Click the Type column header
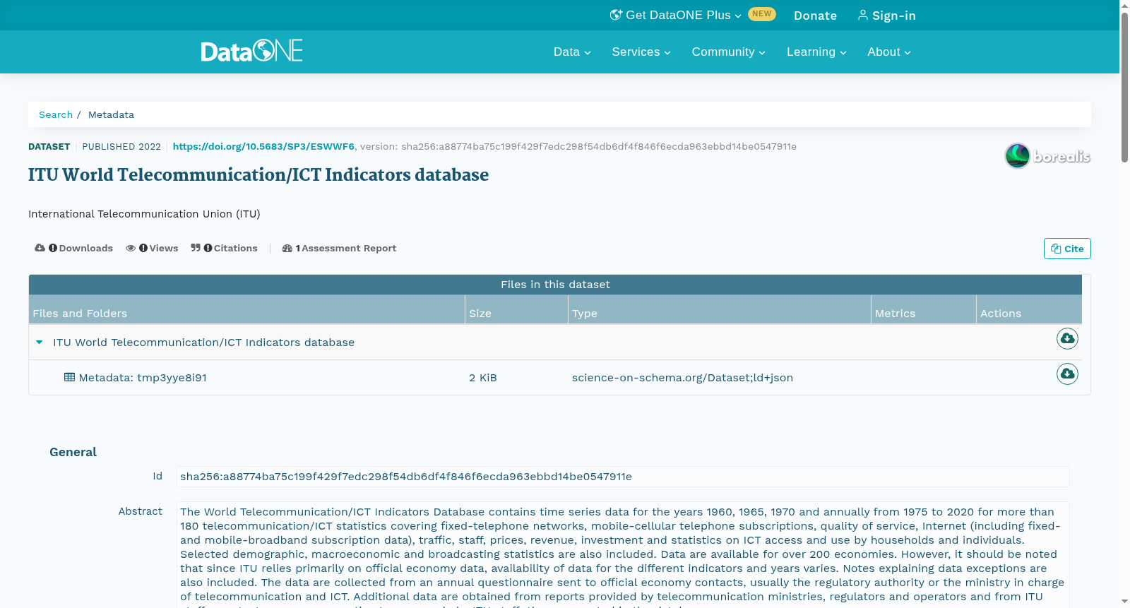This screenshot has height=608, width=1130. coord(719,310)
